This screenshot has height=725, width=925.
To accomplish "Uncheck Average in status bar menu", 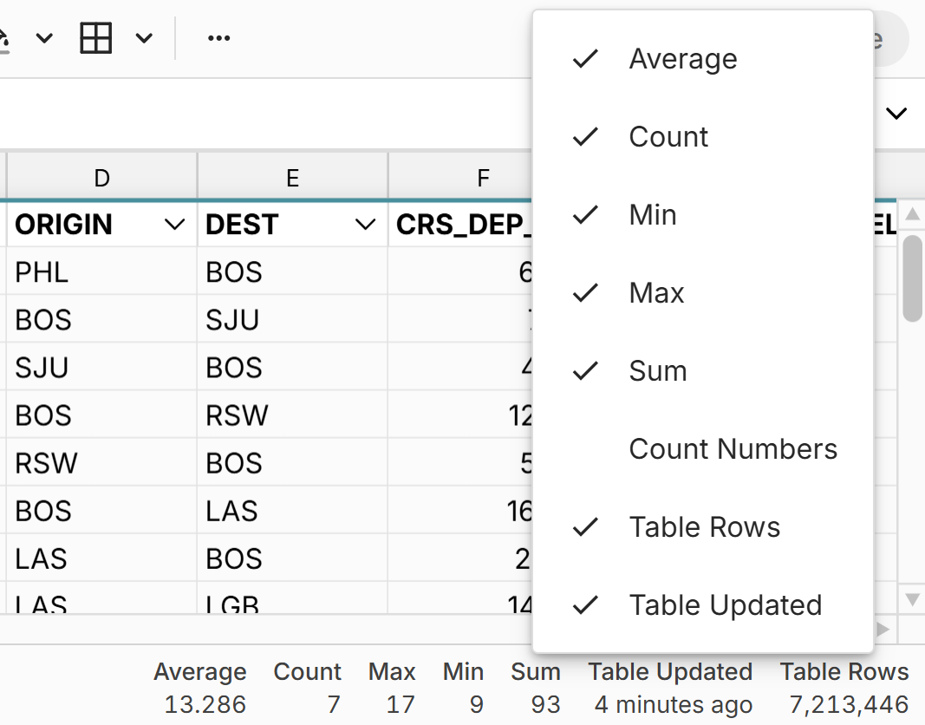I will (x=683, y=59).
